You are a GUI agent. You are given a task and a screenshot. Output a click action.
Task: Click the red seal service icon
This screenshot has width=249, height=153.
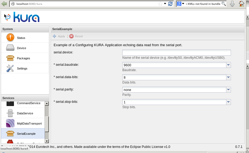tap(10, 141)
